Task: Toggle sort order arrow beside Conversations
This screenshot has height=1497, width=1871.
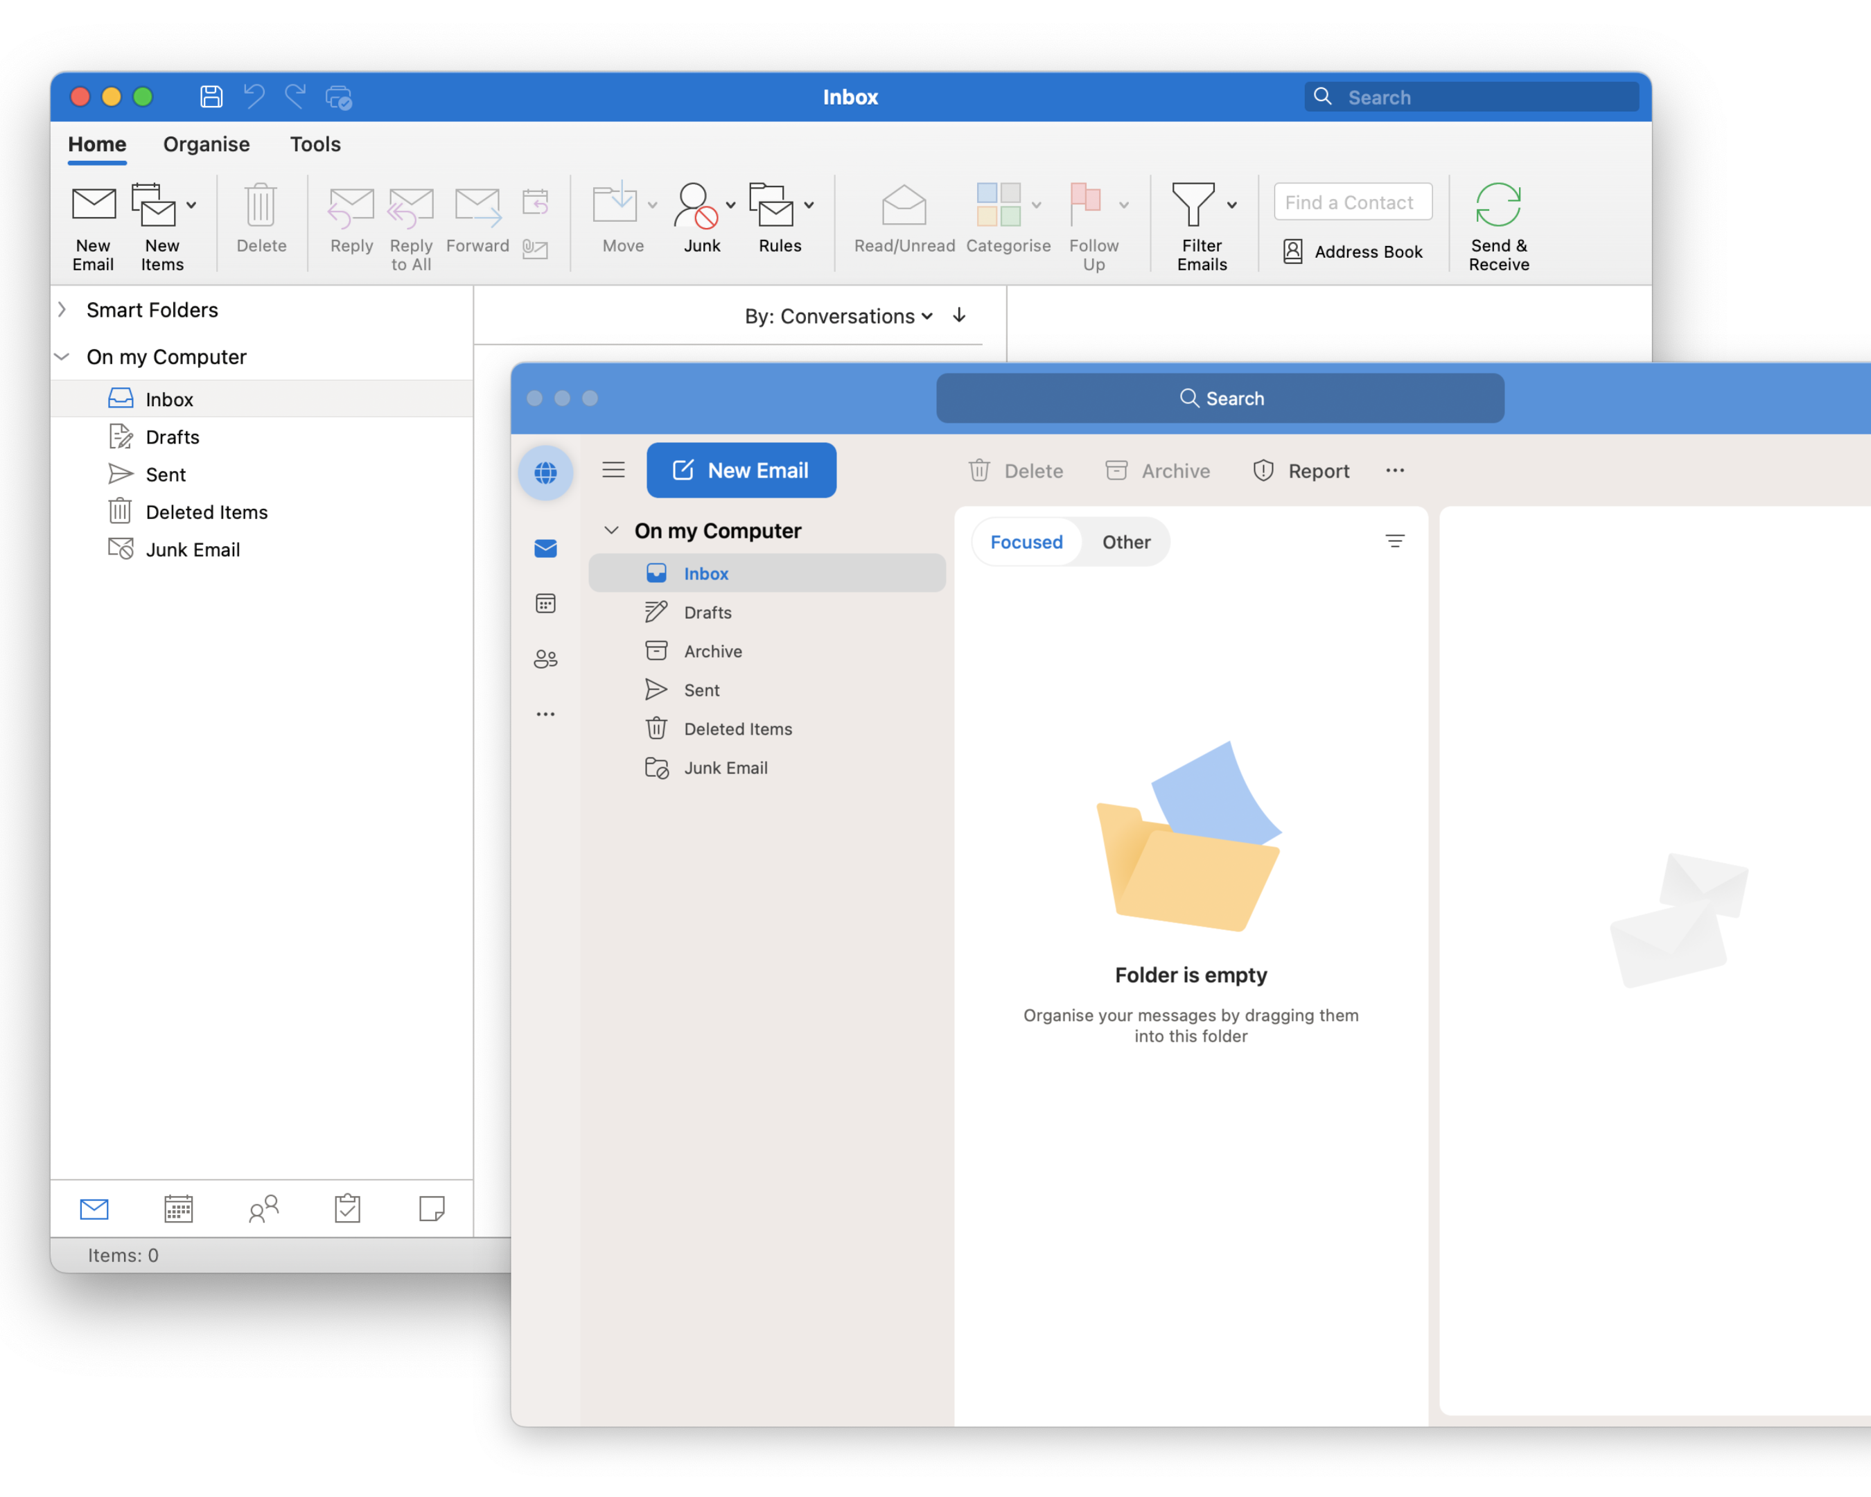Action: (x=959, y=315)
